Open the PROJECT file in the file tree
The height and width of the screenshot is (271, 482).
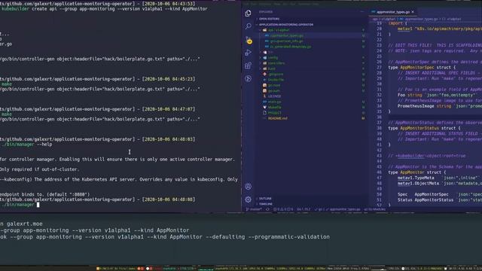(274, 113)
